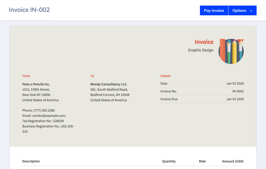Image resolution: width=266 pixels, height=169 pixels.
Task: Click the vendor@example.com email line
Action: [44, 116]
